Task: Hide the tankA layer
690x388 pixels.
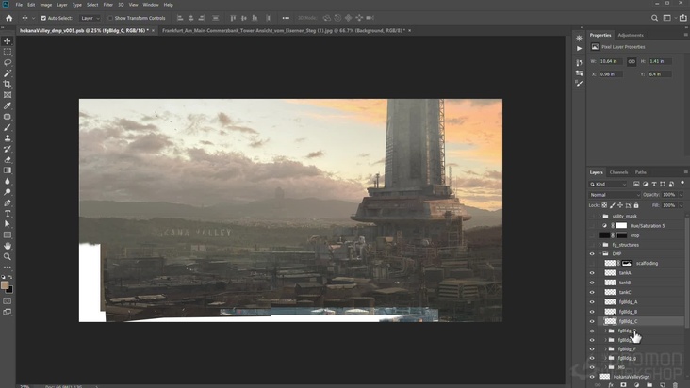Action: (x=592, y=273)
